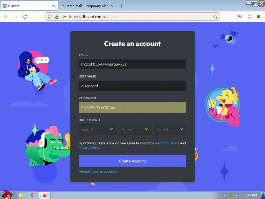The image size is (265, 199).
Task: Open the middle Date of Birth dropdown
Action: point(135,130)
